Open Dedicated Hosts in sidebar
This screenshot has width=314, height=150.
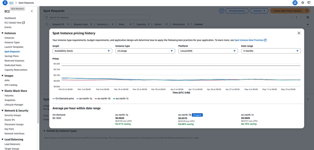[13, 65]
